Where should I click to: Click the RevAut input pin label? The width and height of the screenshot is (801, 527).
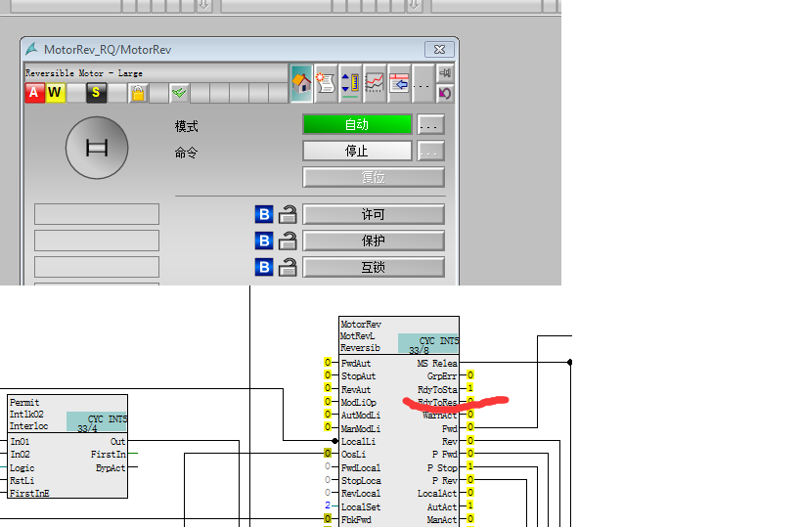click(356, 389)
